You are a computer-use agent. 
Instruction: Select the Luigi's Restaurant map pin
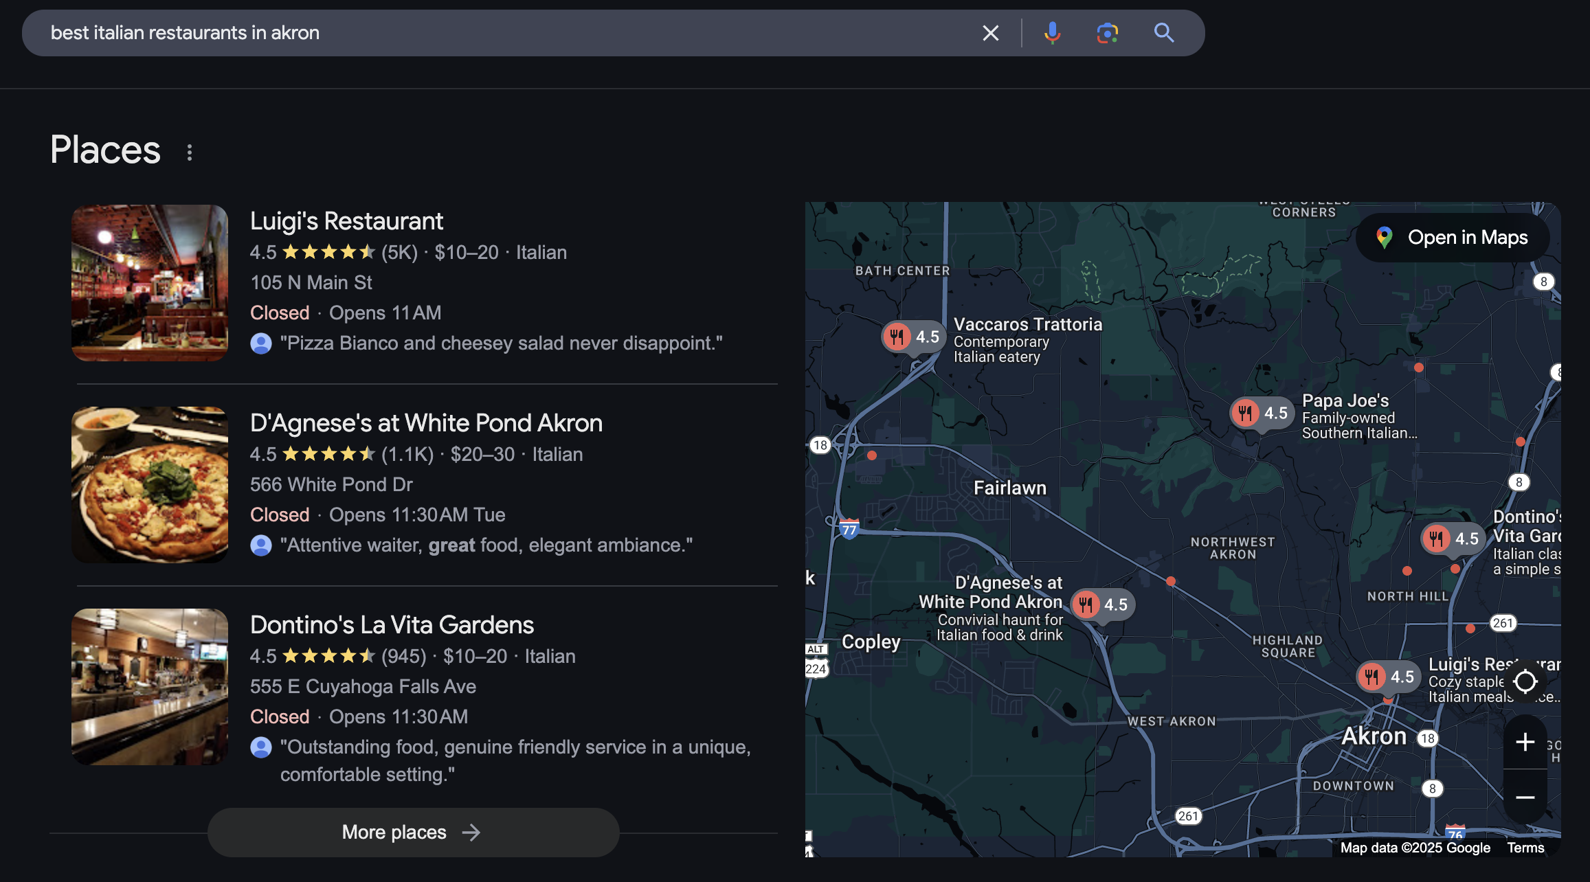pos(1389,677)
